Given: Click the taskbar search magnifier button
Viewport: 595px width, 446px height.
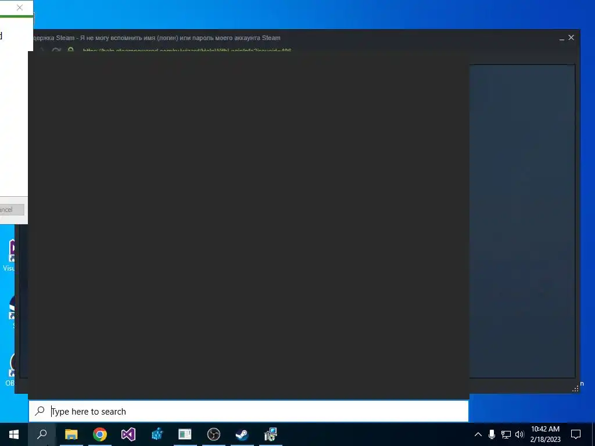Looking at the screenshot, I should 42,434.
